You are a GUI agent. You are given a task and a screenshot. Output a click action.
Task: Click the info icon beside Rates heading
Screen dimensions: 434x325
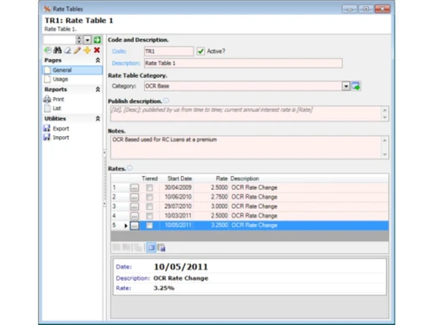(x=129, y=168)
